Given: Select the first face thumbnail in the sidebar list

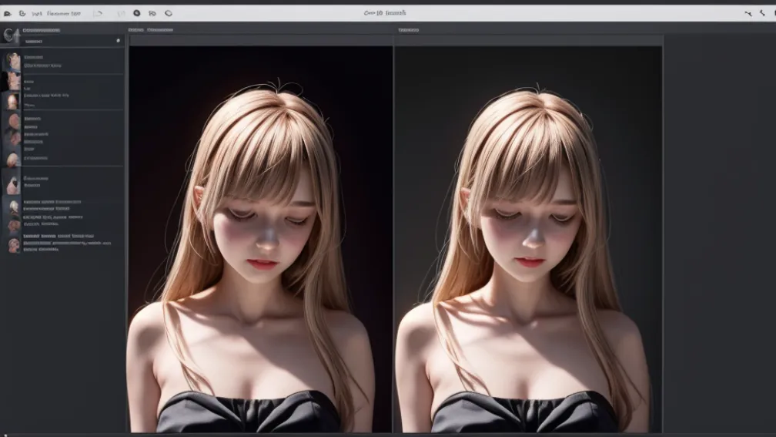Looking at the screenshot, I should [13, 60].
